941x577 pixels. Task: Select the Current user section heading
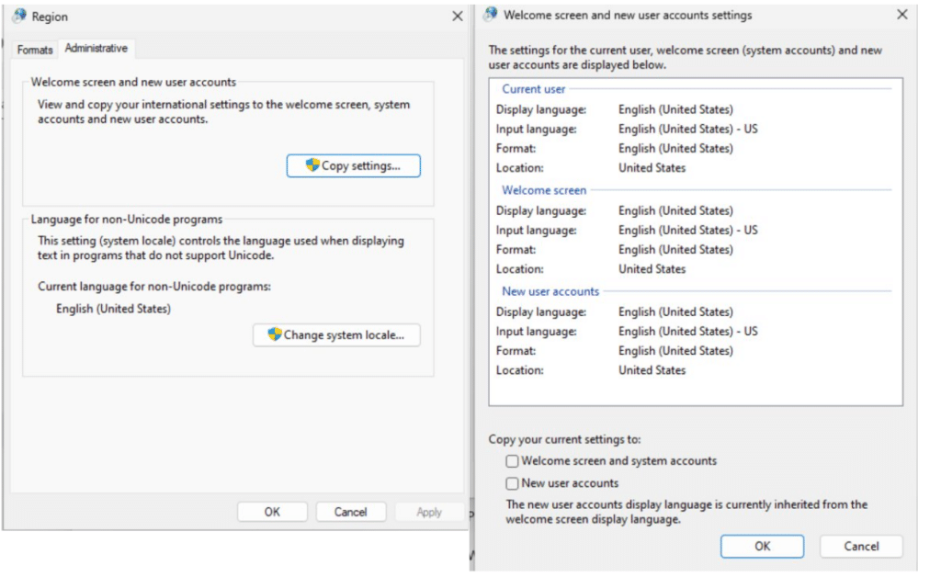point(534,89)
